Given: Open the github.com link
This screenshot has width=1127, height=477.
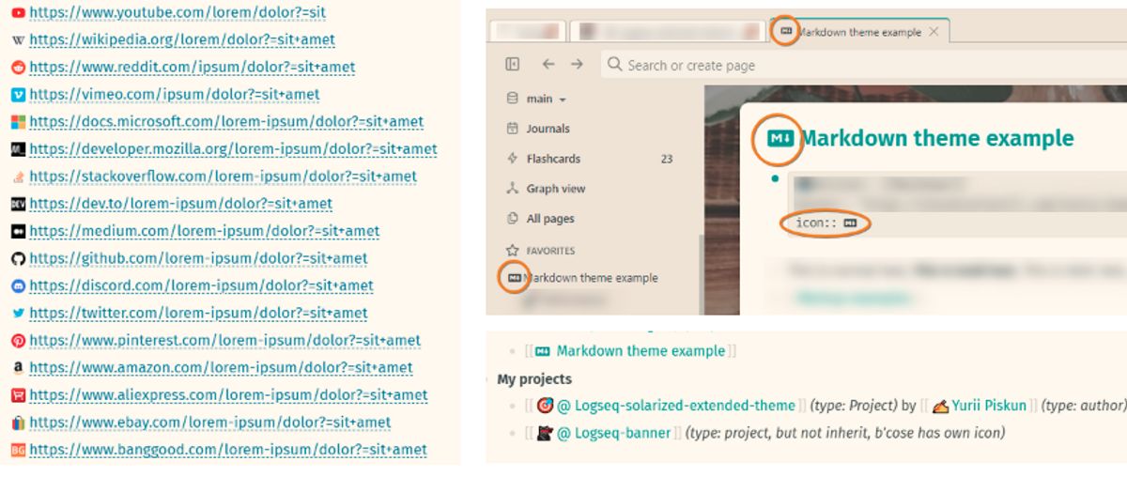Looking at the screenshot, I should [x=198, y=258].
